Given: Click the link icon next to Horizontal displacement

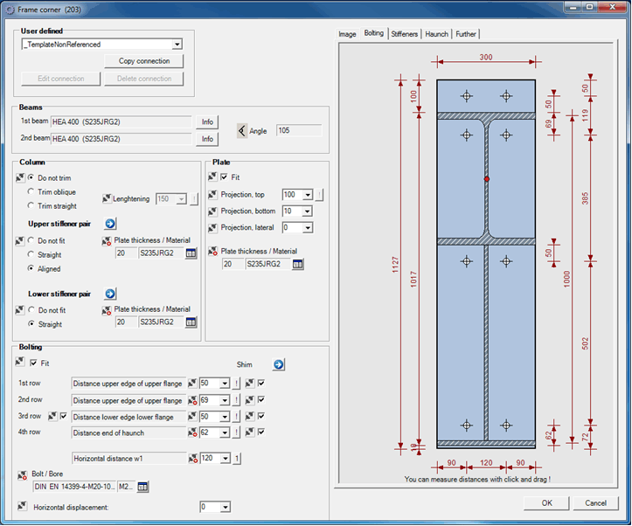Looking at the screenshot, I should click(x=21, y=506).
